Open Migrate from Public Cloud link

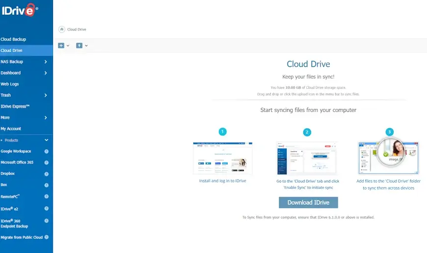[x=22, y=237]
